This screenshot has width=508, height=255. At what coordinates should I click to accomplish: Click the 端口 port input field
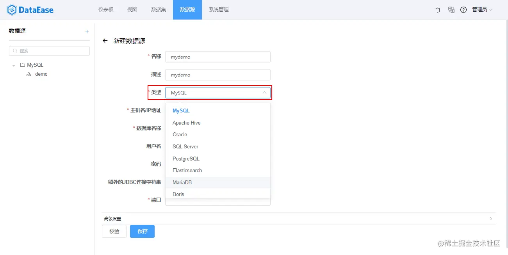tap(218, 202)
